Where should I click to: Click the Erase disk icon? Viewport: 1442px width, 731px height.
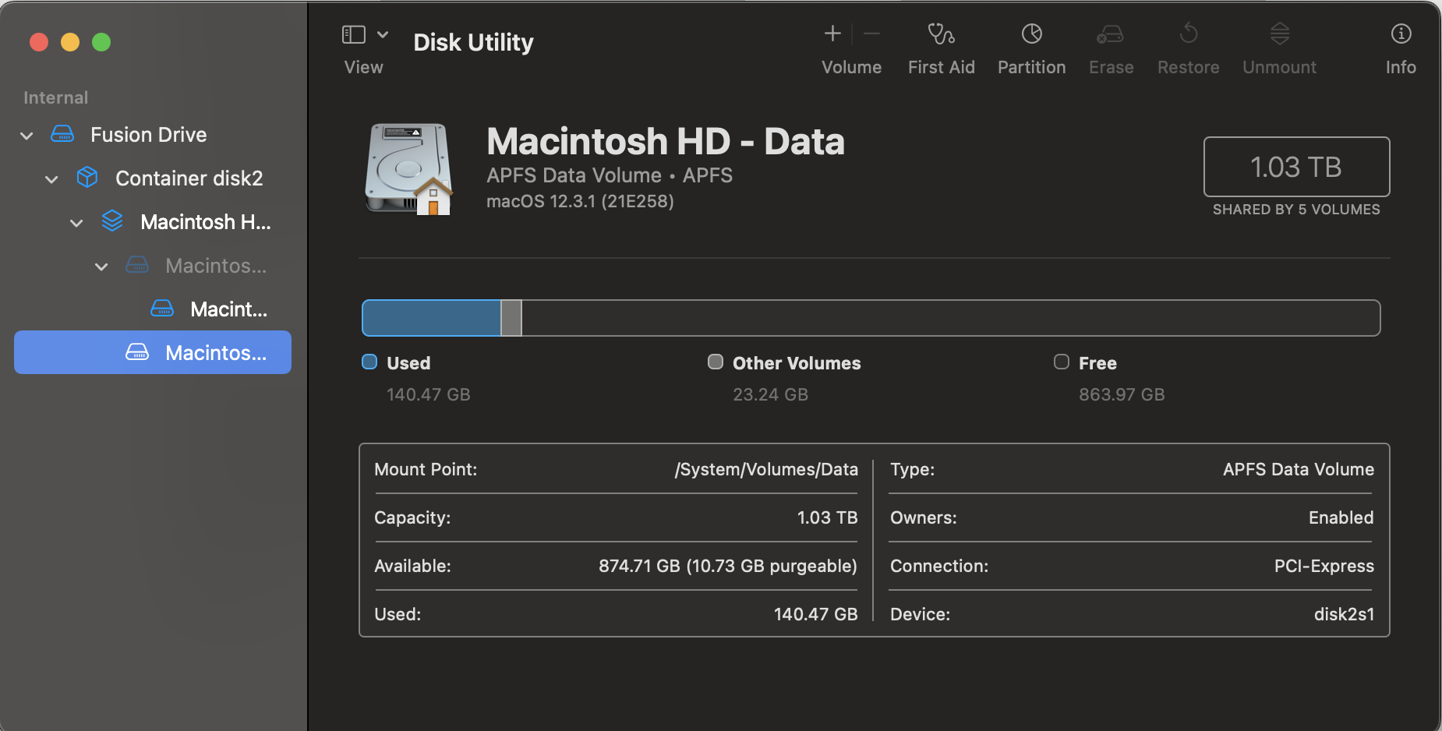coord(1110,34)
